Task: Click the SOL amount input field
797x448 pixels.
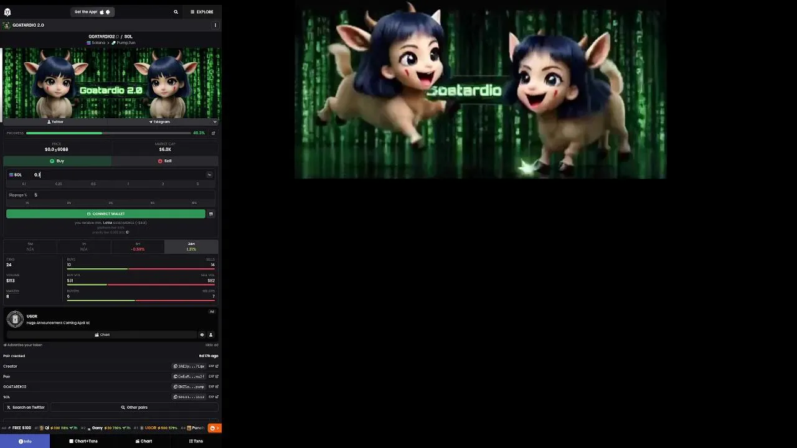Action: [118, 175]
